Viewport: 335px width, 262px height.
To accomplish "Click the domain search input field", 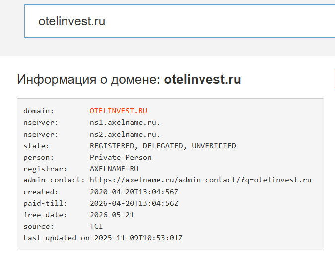I will [x=179, y=21].
